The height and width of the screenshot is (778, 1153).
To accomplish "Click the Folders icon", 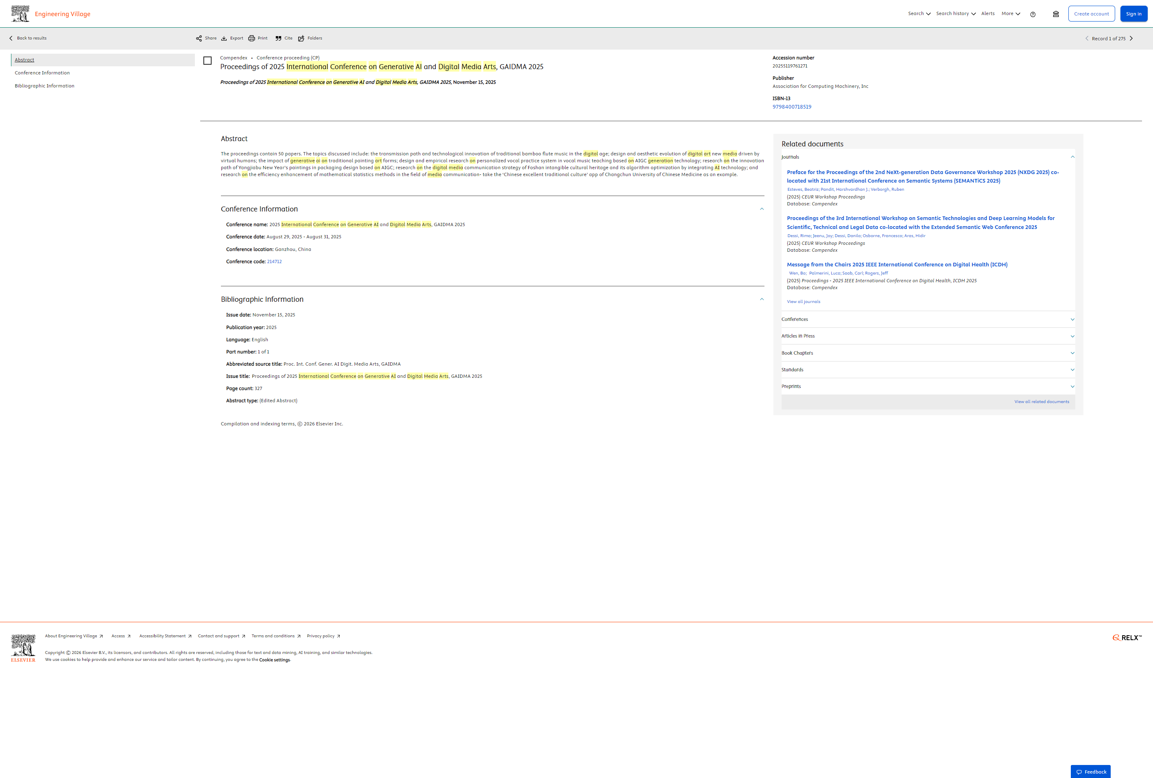I will [x=301, y=38].
